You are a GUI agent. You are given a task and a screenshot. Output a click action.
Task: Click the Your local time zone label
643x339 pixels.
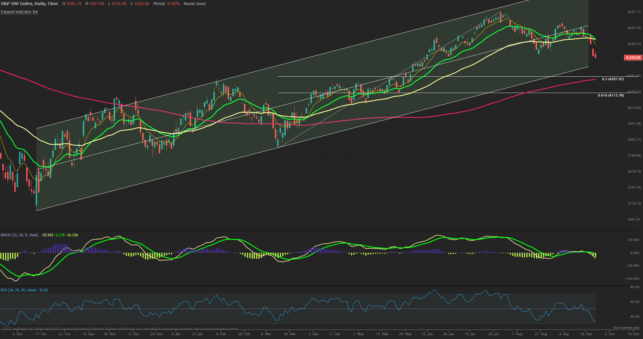(x=626, y=328)
